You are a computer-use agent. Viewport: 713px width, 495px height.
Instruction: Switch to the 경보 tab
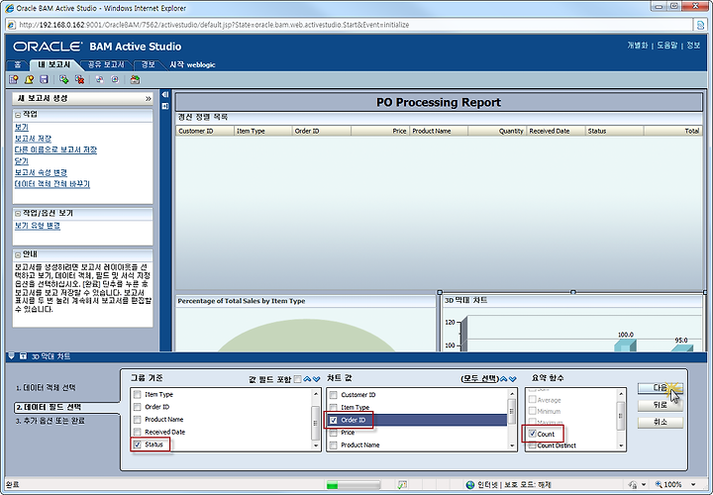(x=149, y=64)
